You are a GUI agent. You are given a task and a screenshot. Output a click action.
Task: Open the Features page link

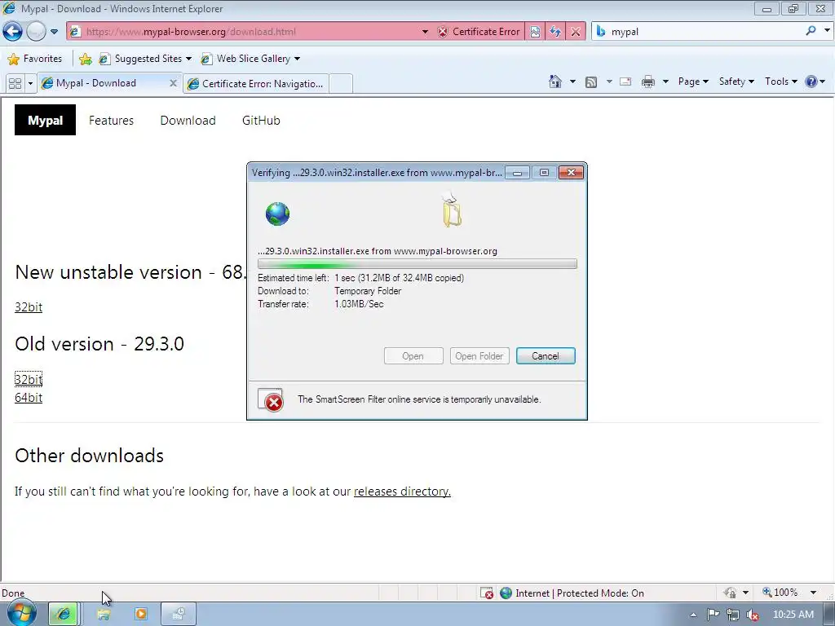pyautogui.click(x=111, y=121)
